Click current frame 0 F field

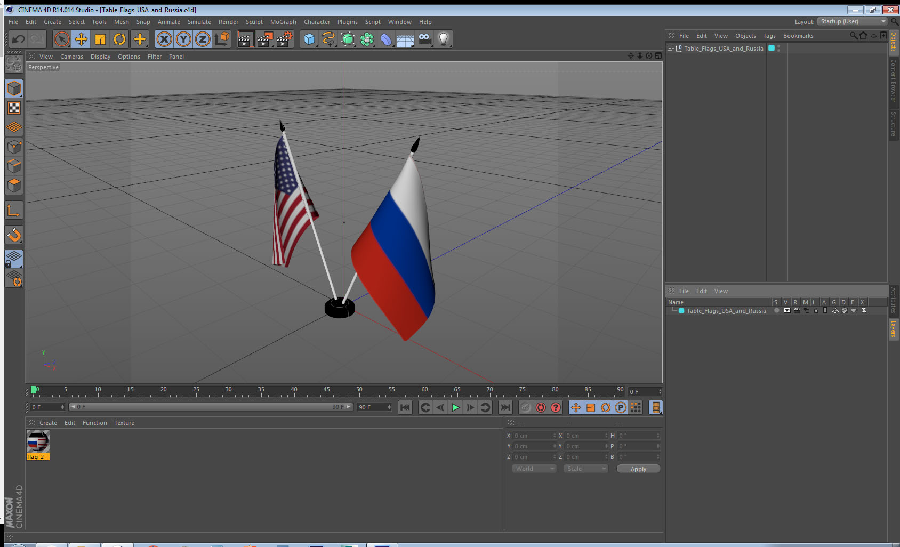click(645, 392)
